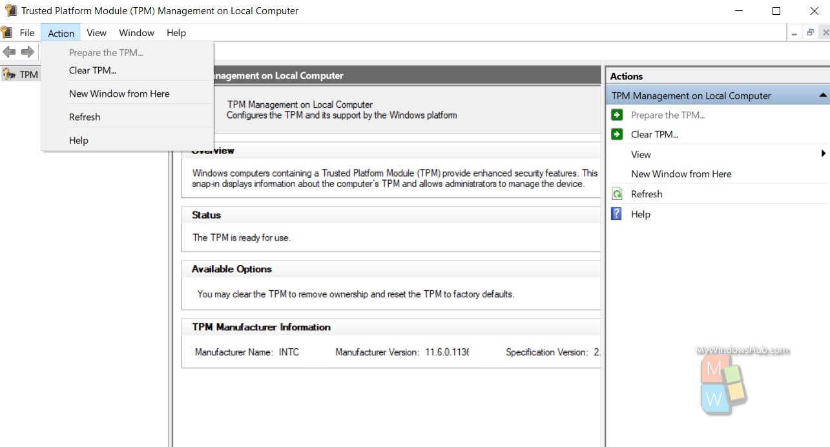Click the TPM Manufacturer Information heading
Screen dimensions: 830x447
262,328
